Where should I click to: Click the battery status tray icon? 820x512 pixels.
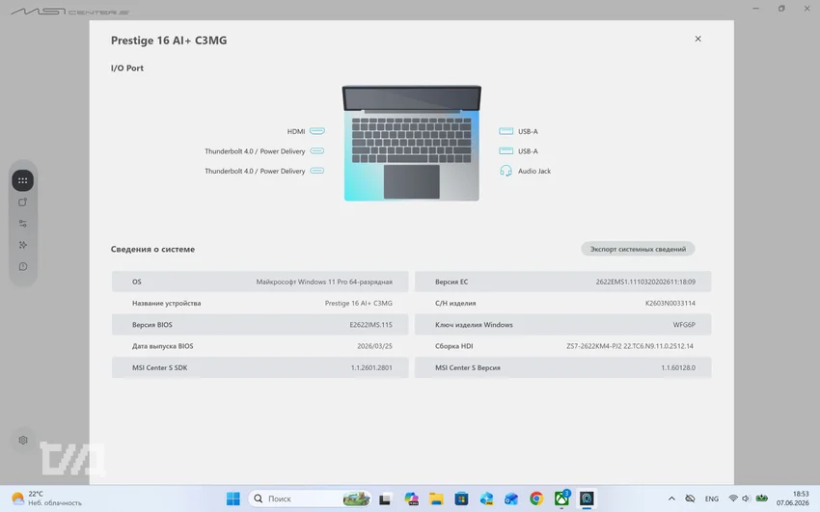(761, 499)
